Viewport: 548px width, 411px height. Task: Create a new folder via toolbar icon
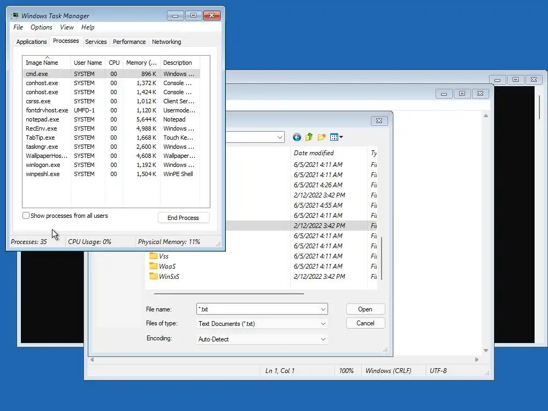(322, 138)
